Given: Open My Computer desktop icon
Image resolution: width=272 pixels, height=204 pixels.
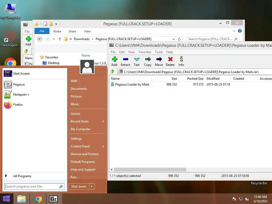Looking at the screenshot, I should tap(10, 11).
